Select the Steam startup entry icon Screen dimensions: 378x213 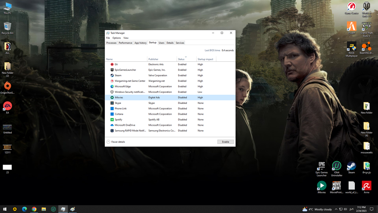click(112, 75)
